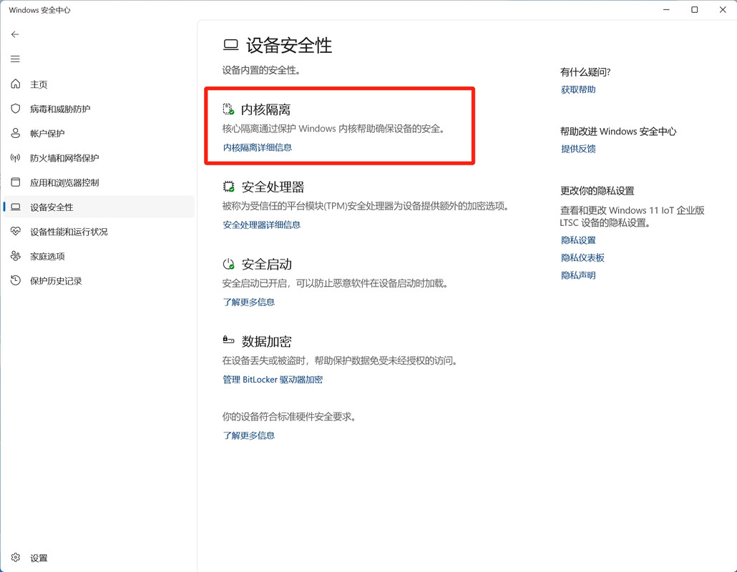This screenshot has height=572, width=737.
Task: Click the heart icon for 设备性能和运行状况
Action: [x=16, y=231]
